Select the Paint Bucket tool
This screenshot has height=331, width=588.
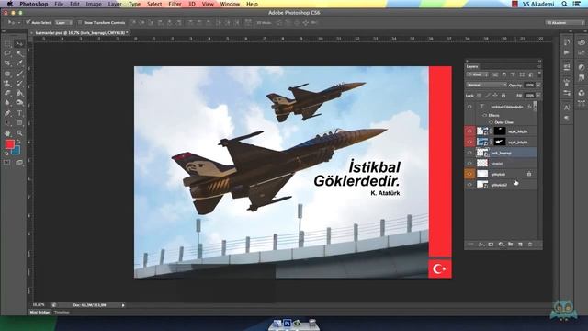(19, 93)
